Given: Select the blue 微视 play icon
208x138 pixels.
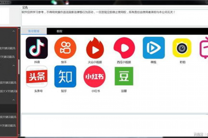Looking at the screenshot, I should pyautogui.click(x=154, y=48).
